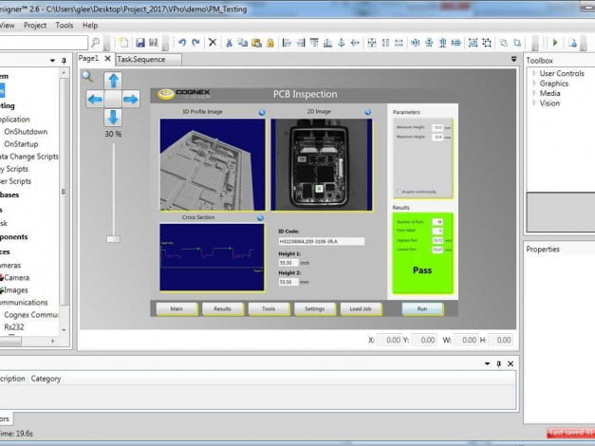Open the Project menu
Image resolution: width=595 pixels, height=446 pixels.
click(x=35, y=26)
